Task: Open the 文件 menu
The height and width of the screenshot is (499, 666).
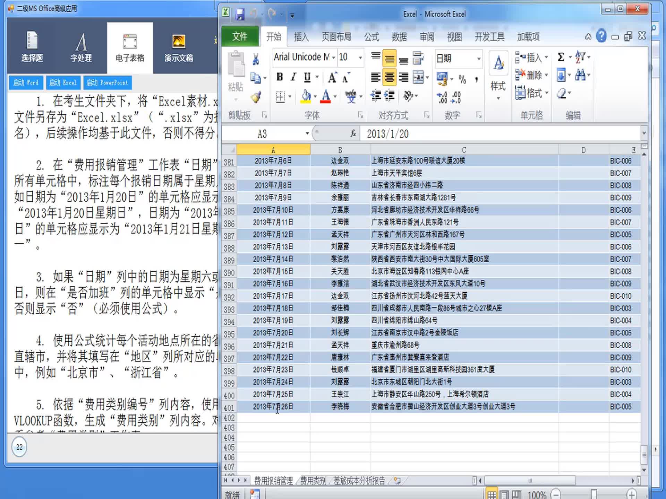Action: tap(240, 36)
